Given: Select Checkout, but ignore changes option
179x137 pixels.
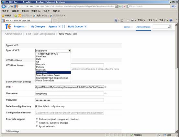Looking at the screenshot, I should click(x=37, y=122).
